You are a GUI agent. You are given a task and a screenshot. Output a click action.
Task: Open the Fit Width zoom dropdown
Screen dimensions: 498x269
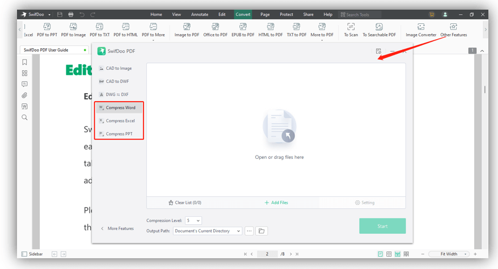[x=449, y=254]
